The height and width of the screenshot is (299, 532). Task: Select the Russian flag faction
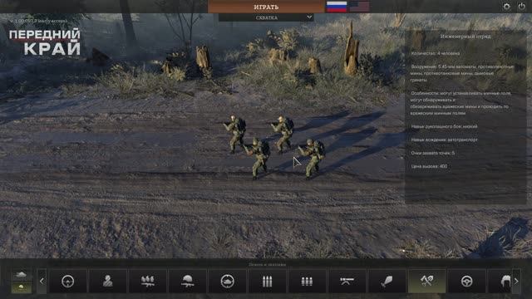pyautogui.click(x=336, y=7)
